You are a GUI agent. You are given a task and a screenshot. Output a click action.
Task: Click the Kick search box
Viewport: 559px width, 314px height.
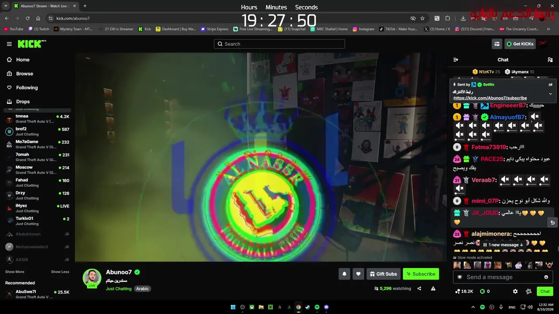pos(279,44)
